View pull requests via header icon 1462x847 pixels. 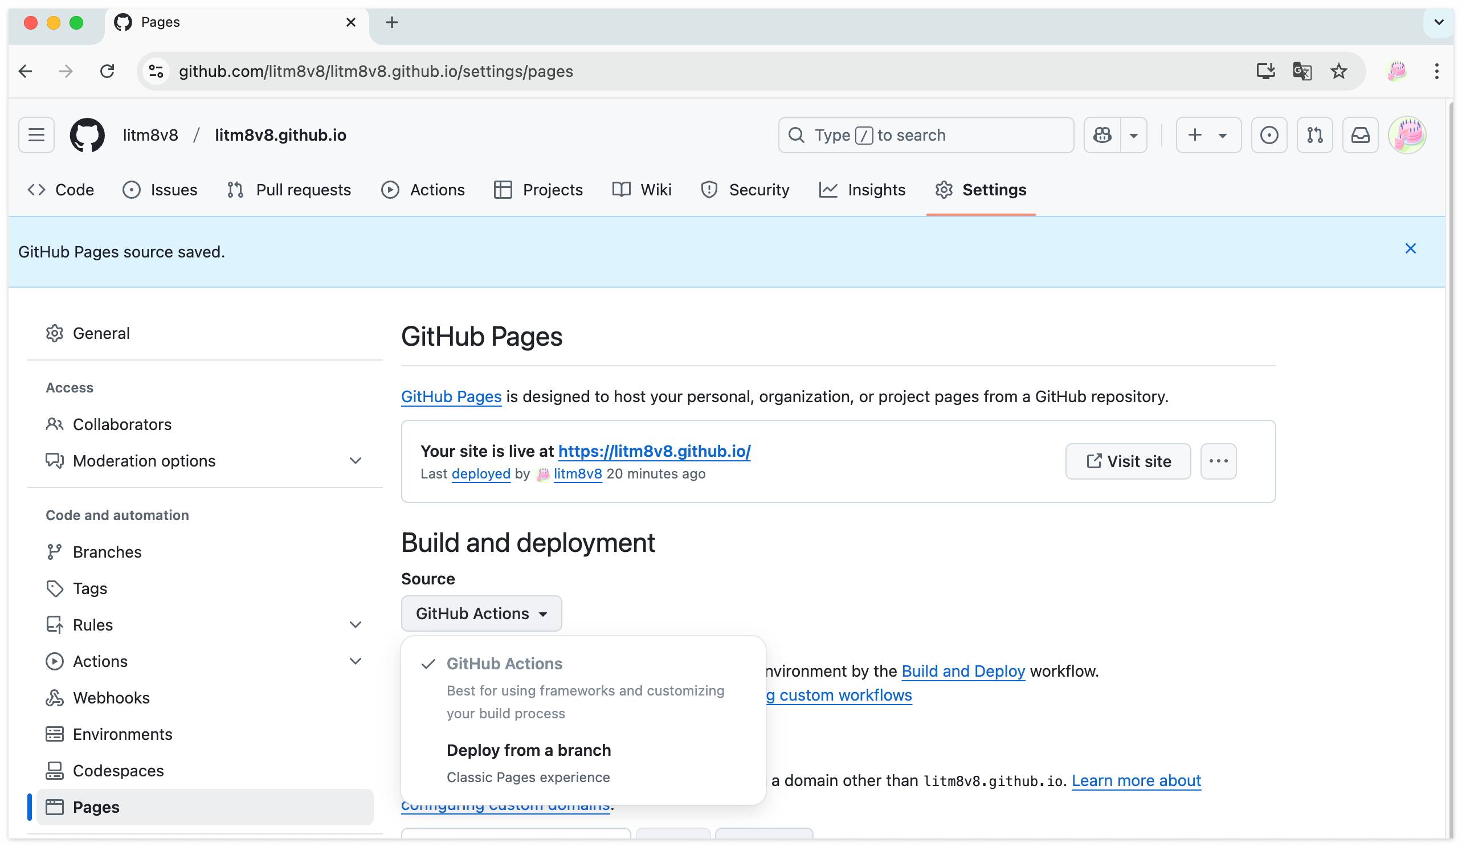1314,135
